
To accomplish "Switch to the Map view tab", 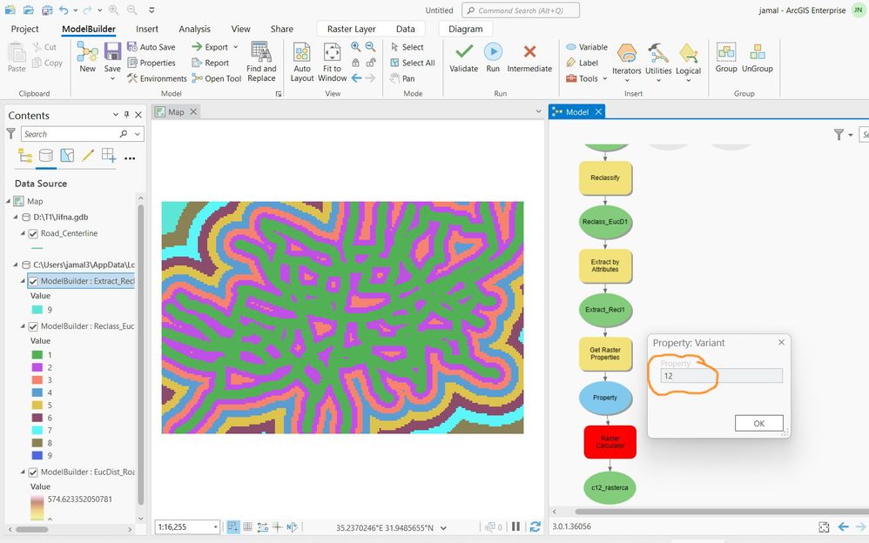I will click(176, 112).
